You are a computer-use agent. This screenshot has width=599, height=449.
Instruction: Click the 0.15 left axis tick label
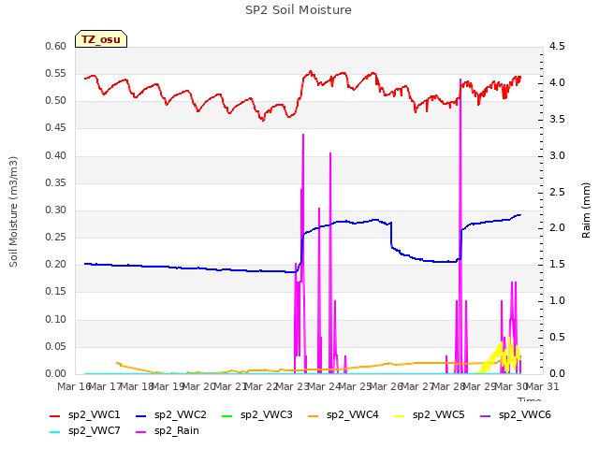pyautogui.click(x=56, y=292)
